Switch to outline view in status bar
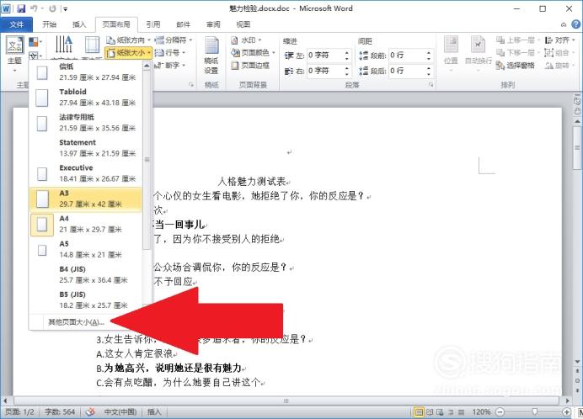 pos(451,412)
